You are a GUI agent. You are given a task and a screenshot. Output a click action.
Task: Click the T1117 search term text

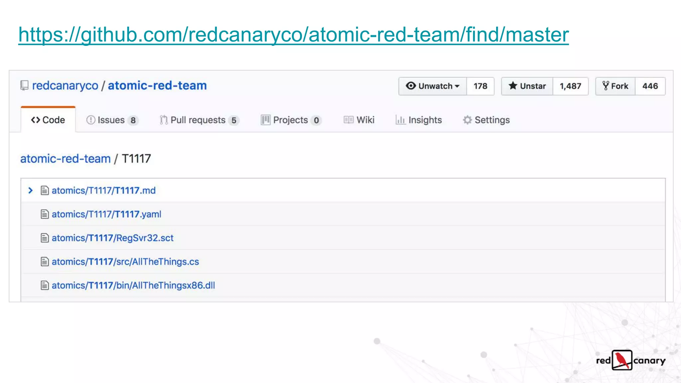click(x=136, y=159)
